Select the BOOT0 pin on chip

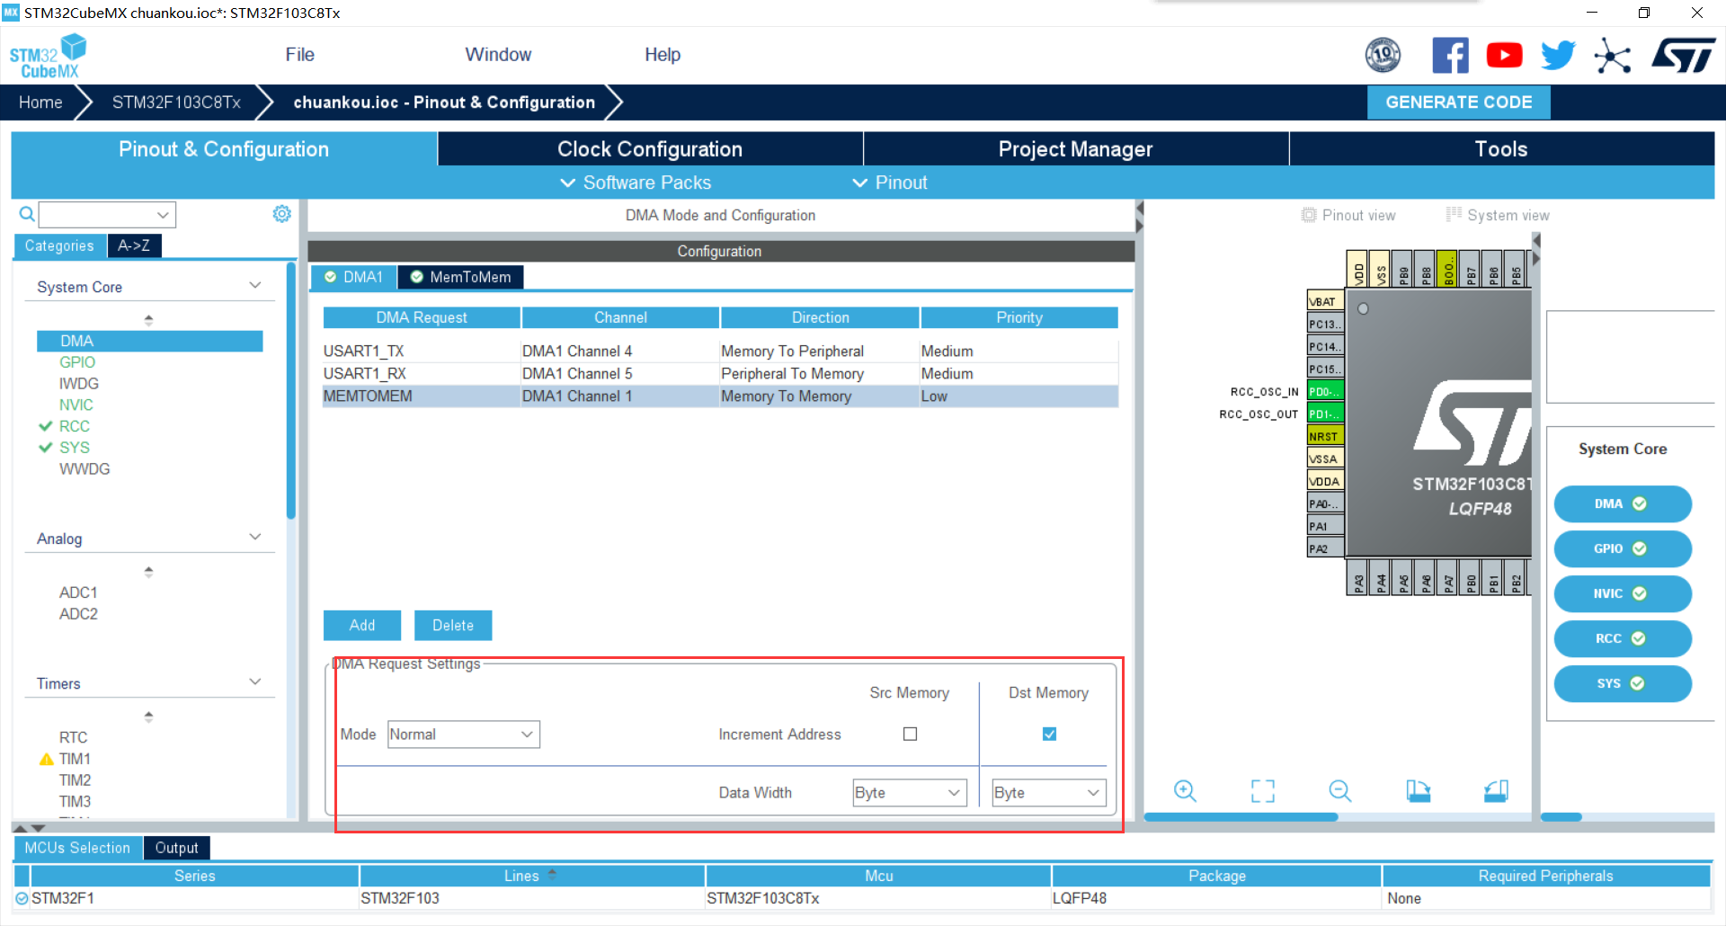click(1447, 268)
